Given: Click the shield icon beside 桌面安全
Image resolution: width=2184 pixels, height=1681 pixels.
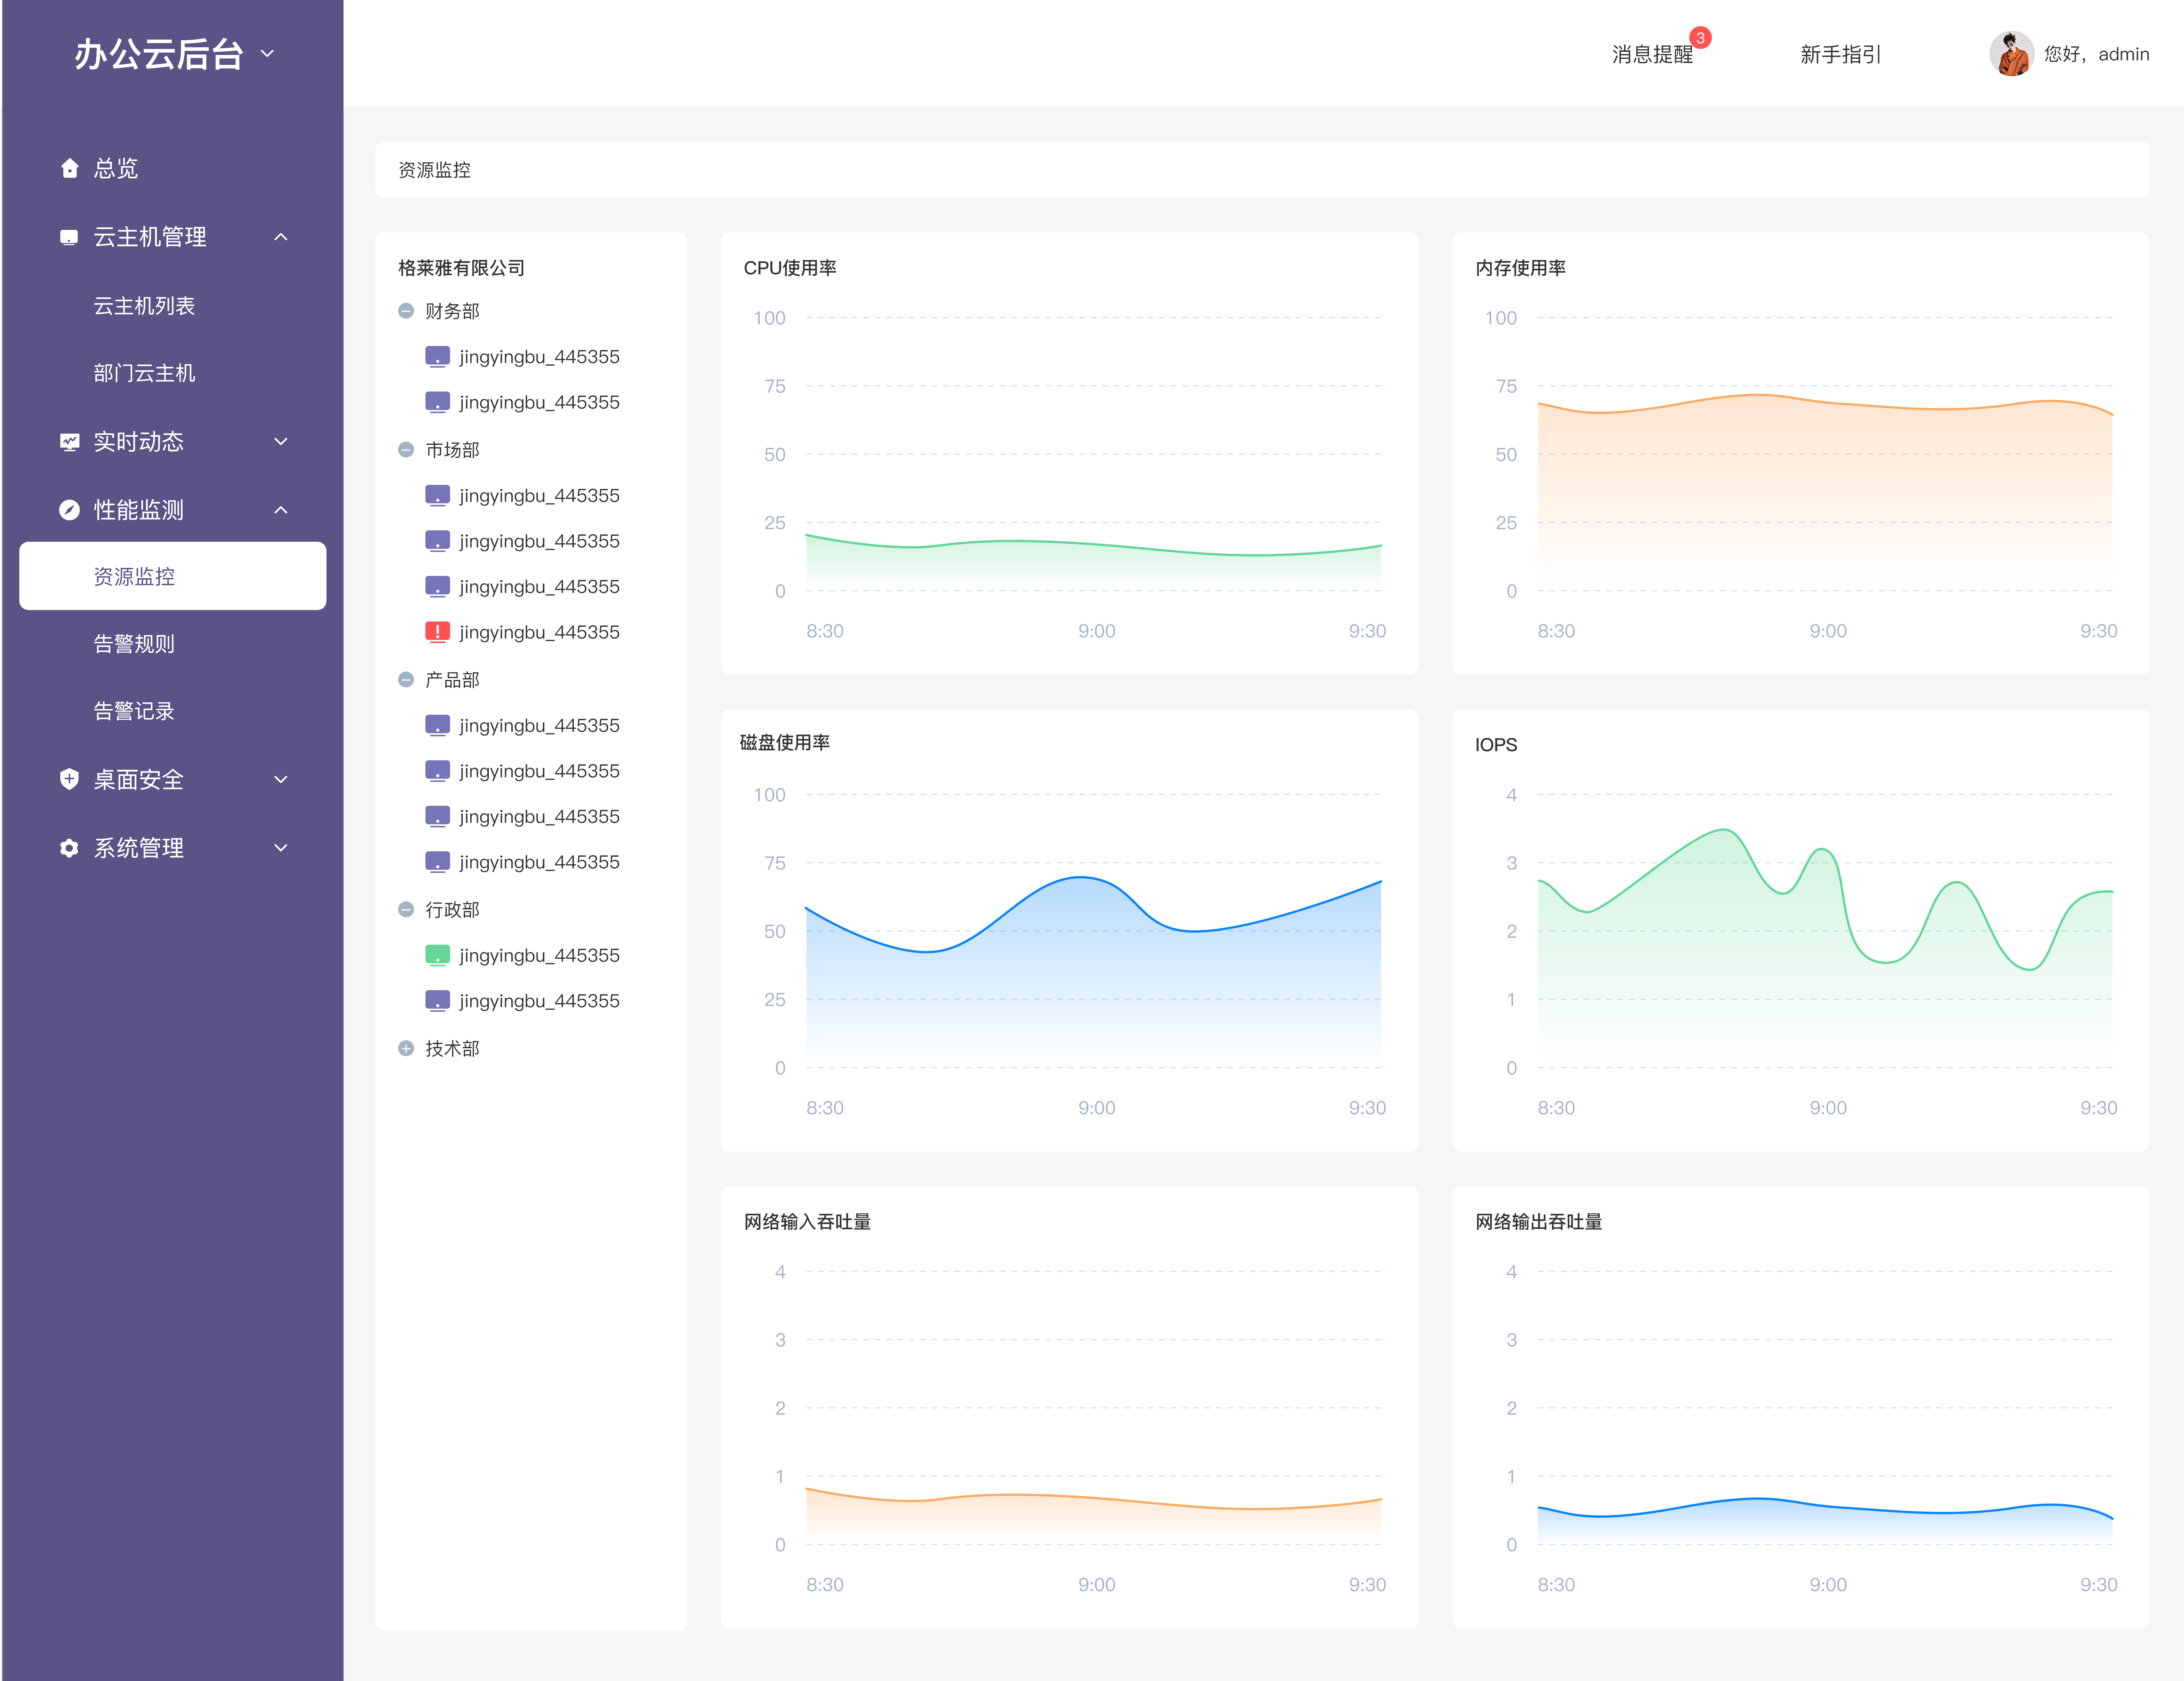Looking at the screenshot, I should 69,778.
